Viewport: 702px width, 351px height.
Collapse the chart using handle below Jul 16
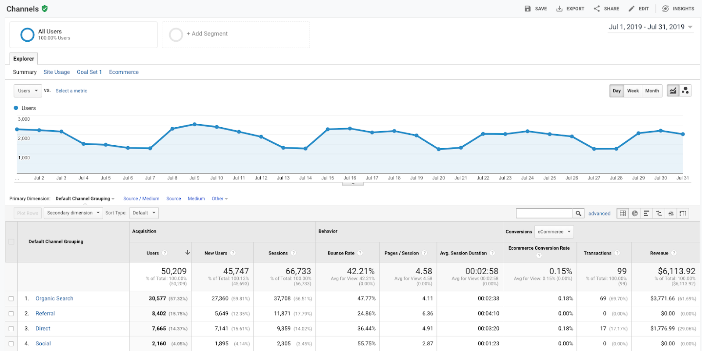(x=353, y=184)
